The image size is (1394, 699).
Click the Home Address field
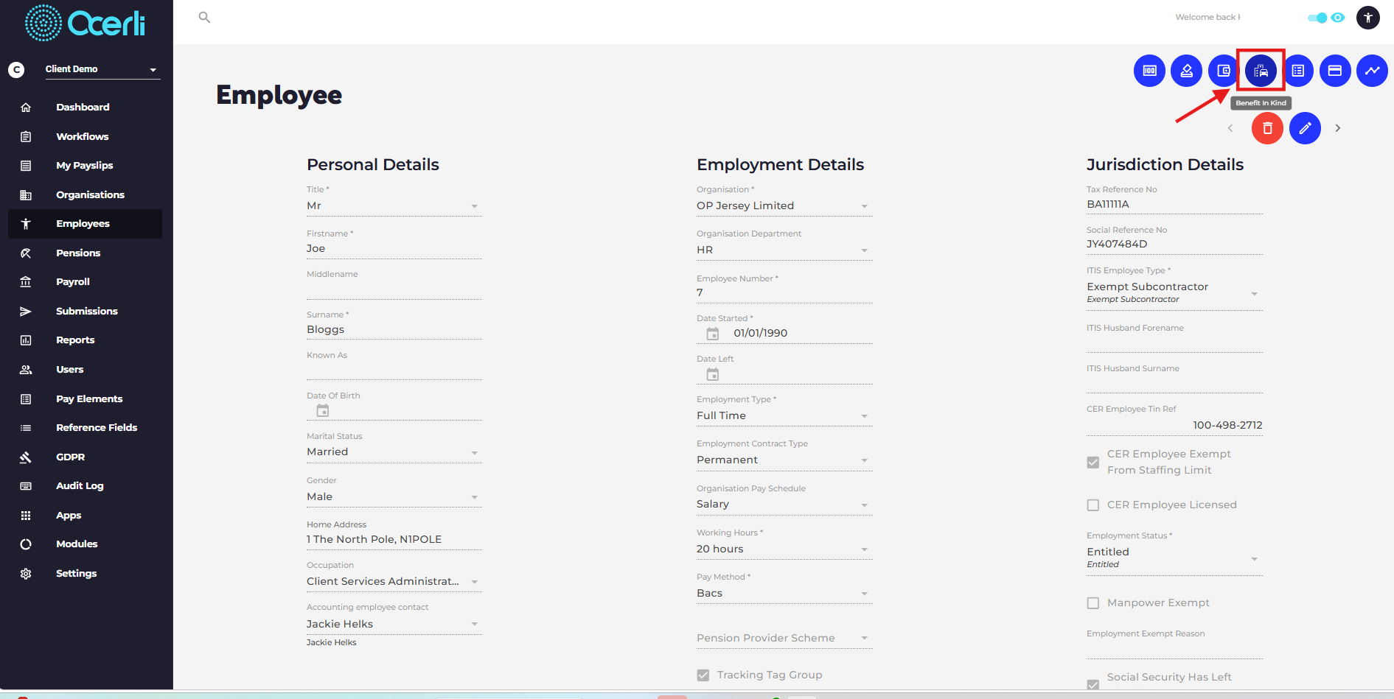point(394,540)
